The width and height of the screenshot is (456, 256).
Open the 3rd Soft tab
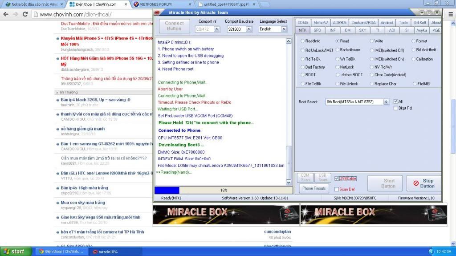click(419, 23)
